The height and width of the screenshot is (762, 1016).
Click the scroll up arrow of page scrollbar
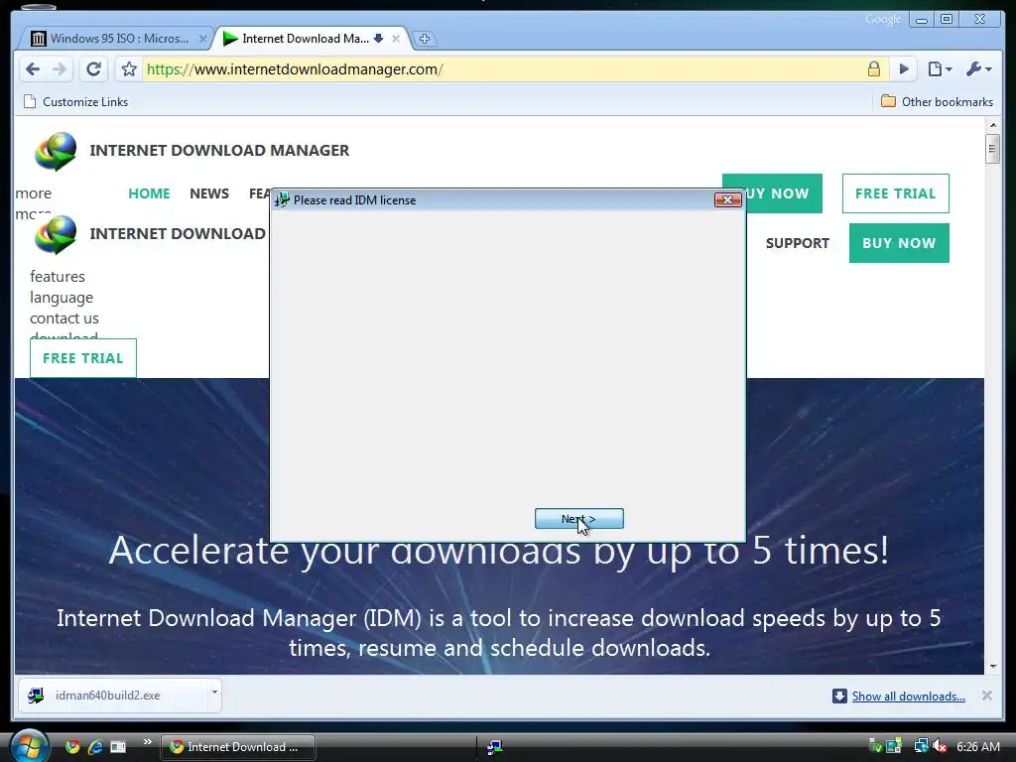[x=992, y=124]
